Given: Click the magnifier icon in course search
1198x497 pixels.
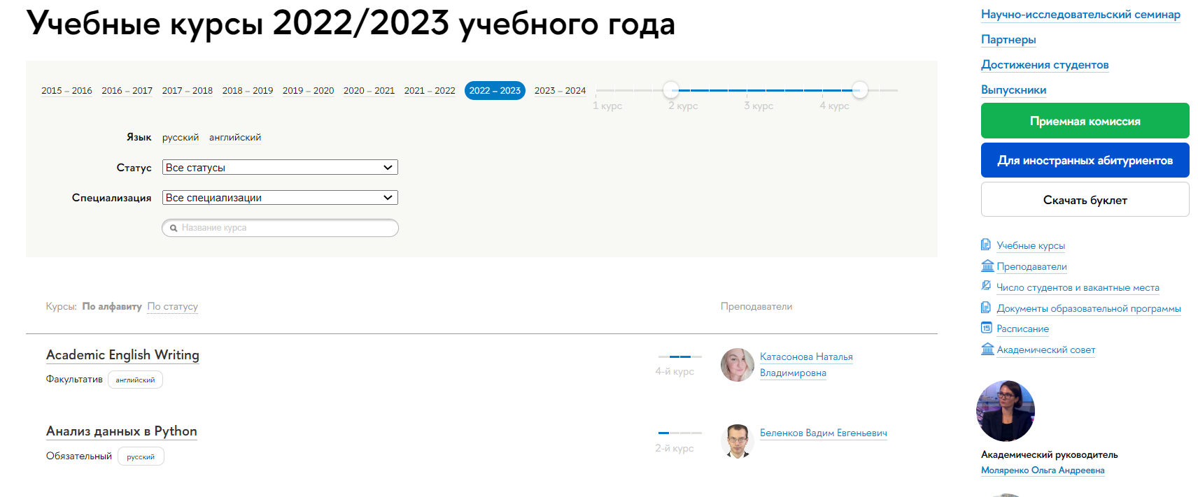Looking at the screenshot, I should click(x=174, y=228).
